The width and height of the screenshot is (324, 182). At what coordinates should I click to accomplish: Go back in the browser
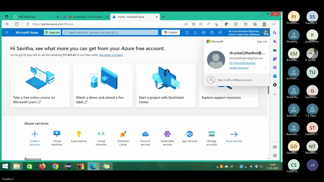(x=7, y=24)
